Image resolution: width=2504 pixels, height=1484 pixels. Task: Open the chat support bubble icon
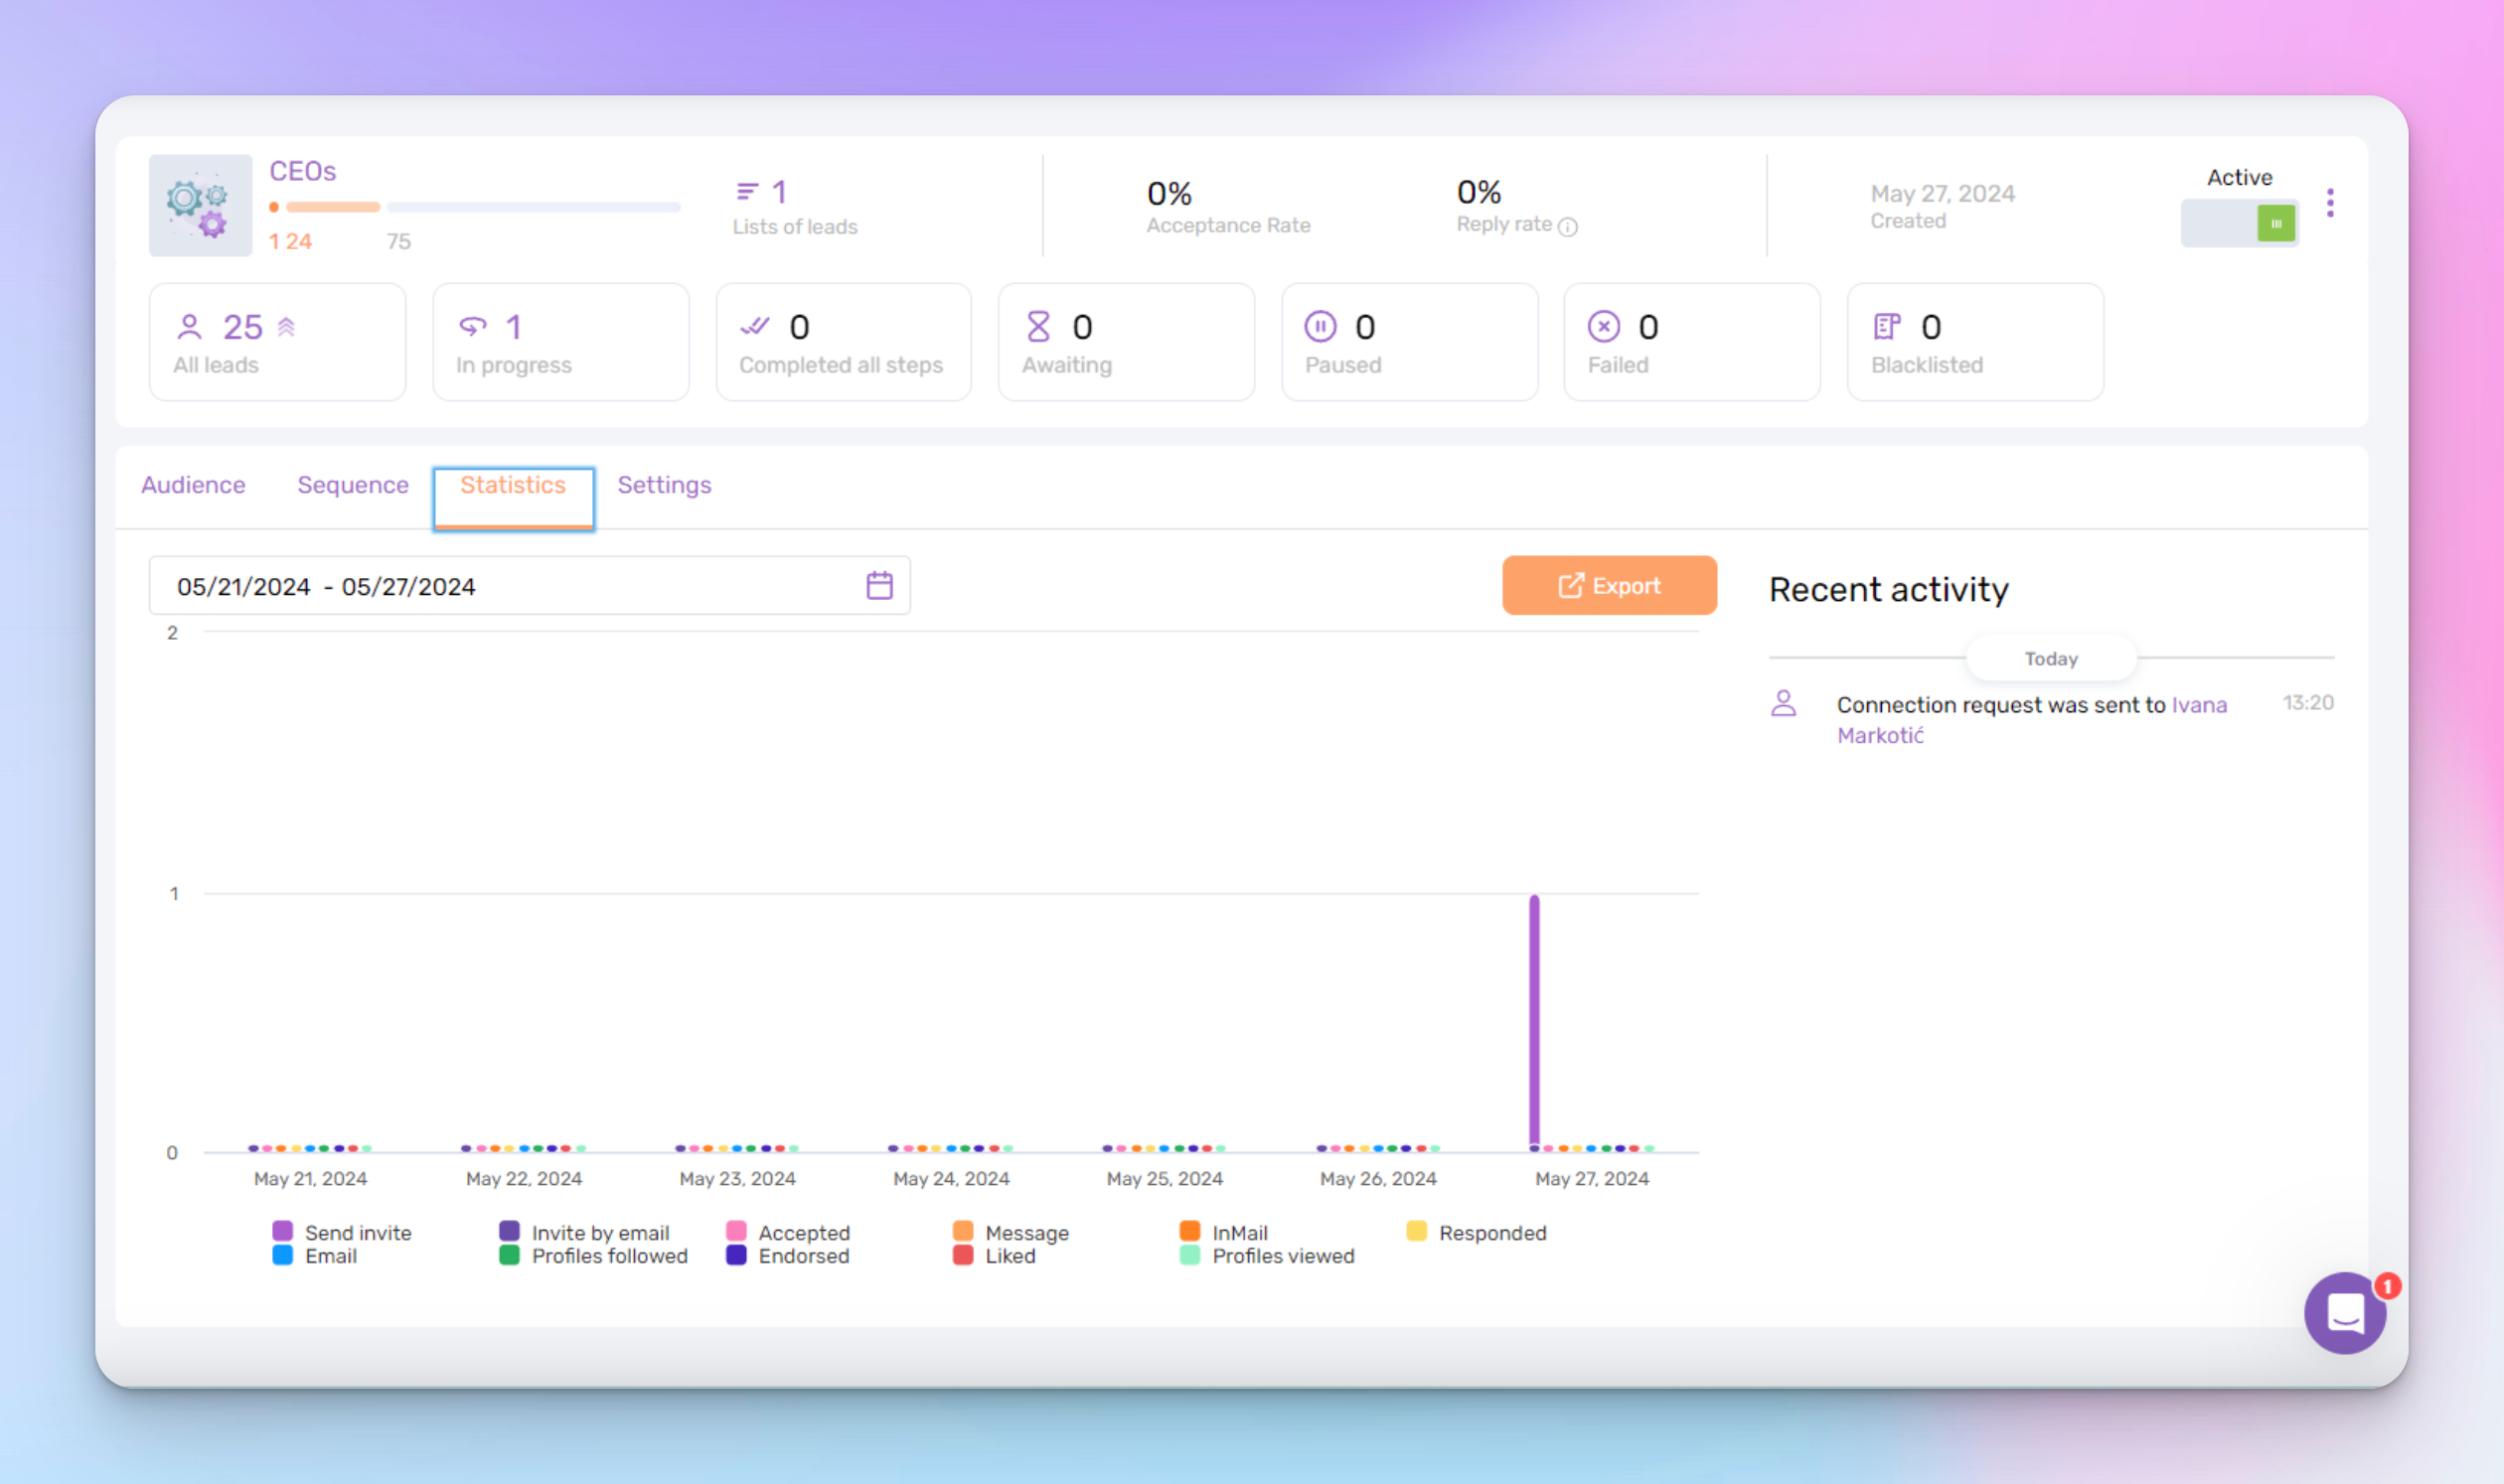tap(2344, 1312)
